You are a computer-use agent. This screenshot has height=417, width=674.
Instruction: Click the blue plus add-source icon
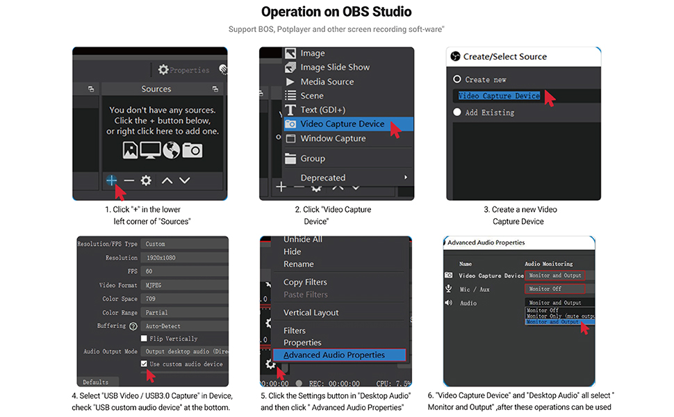click(x=111, y=180)
